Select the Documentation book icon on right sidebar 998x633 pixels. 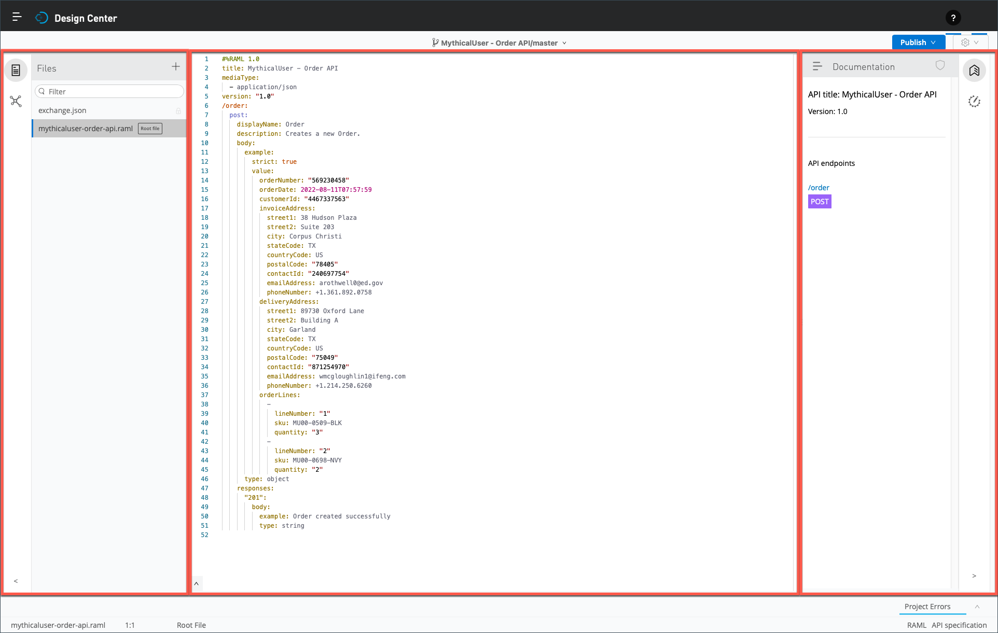click(974, 70)
